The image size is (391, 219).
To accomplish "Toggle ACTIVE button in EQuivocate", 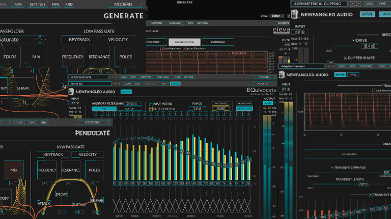I will (x=126, y=92).
